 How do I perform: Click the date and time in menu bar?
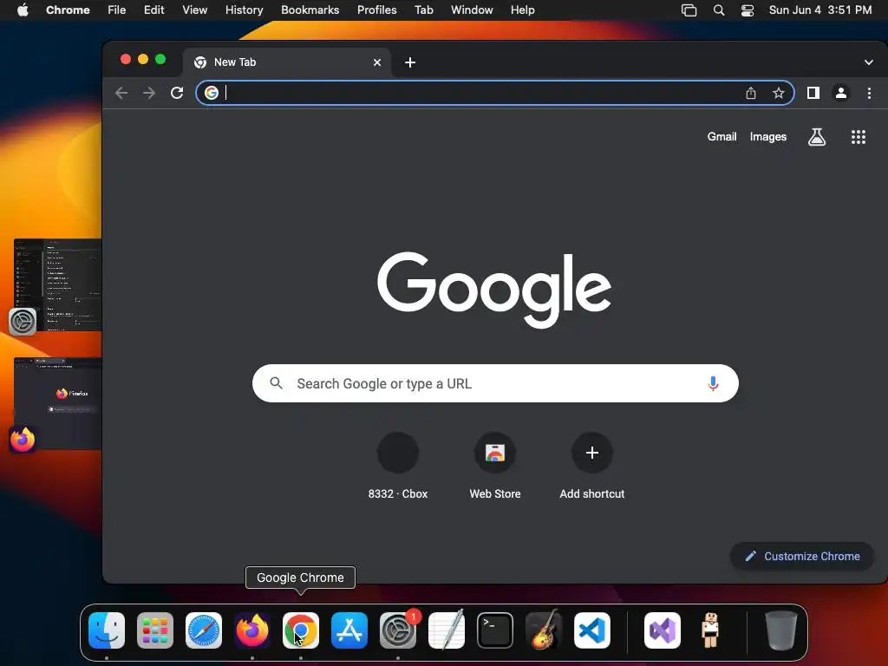820,10
